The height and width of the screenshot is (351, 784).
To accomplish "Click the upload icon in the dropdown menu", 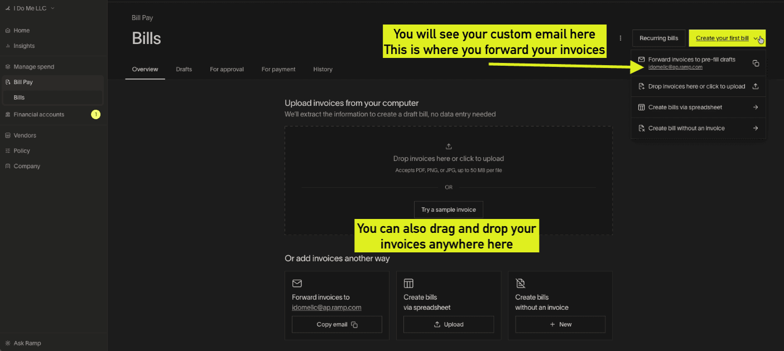I will pos(756,86).
